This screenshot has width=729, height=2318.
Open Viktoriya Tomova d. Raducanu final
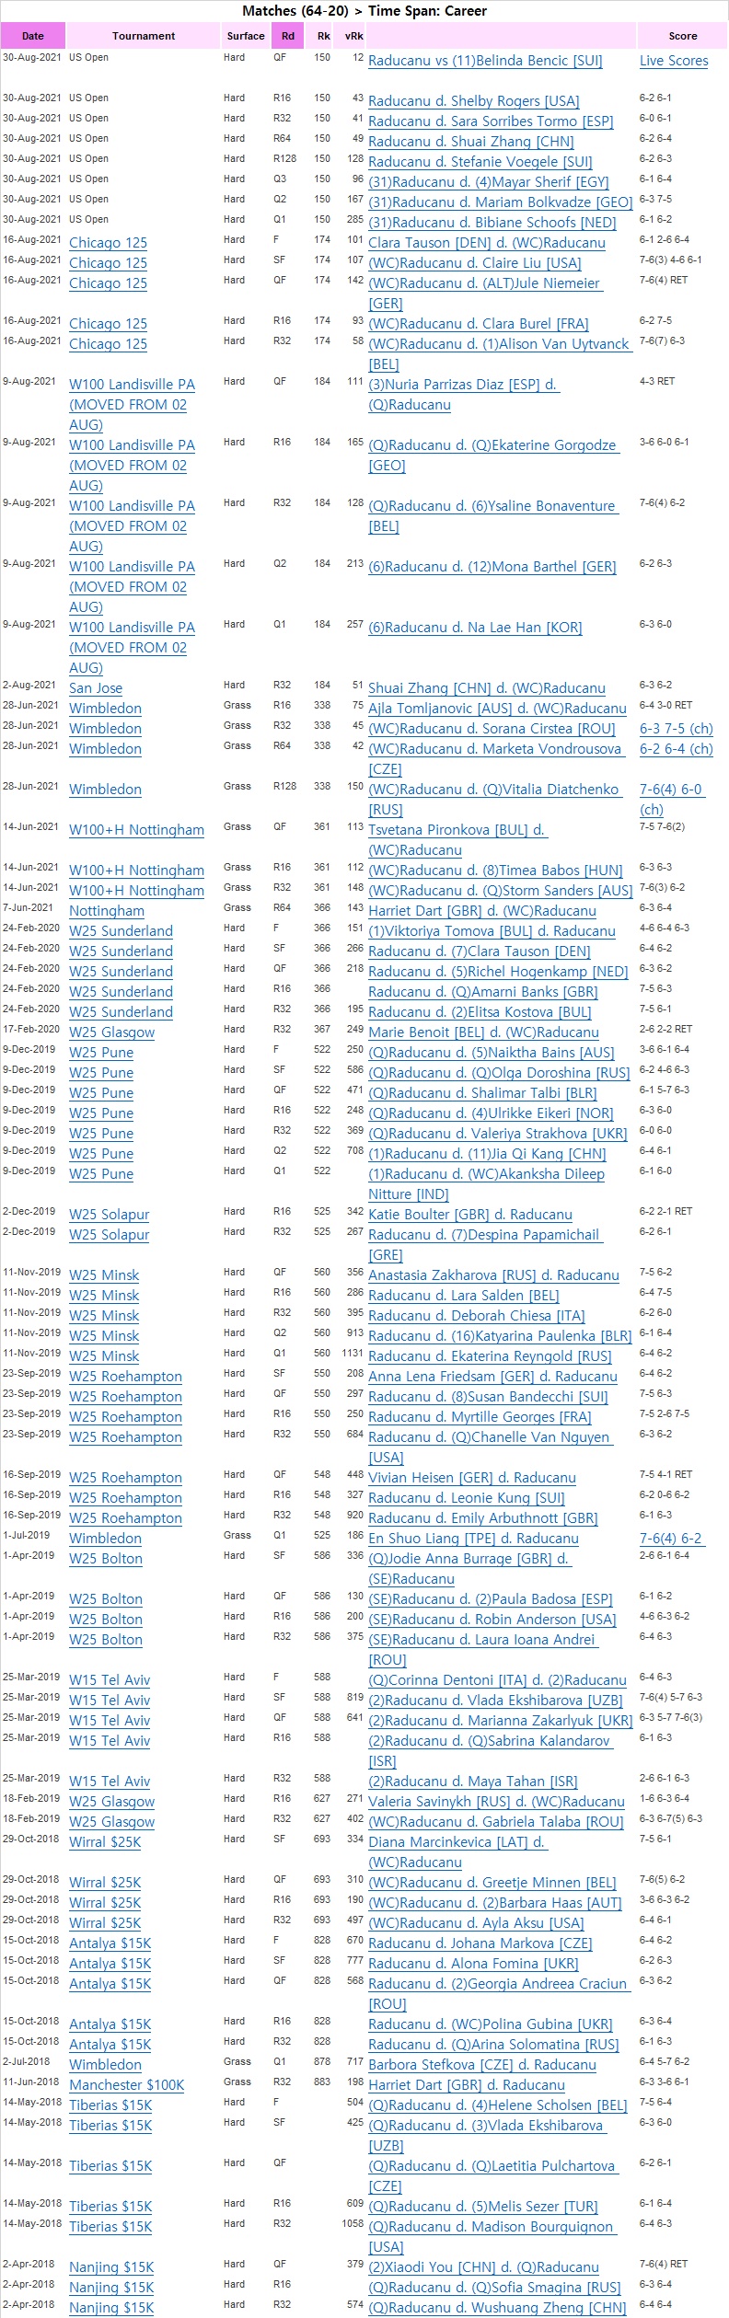(492, 931)
